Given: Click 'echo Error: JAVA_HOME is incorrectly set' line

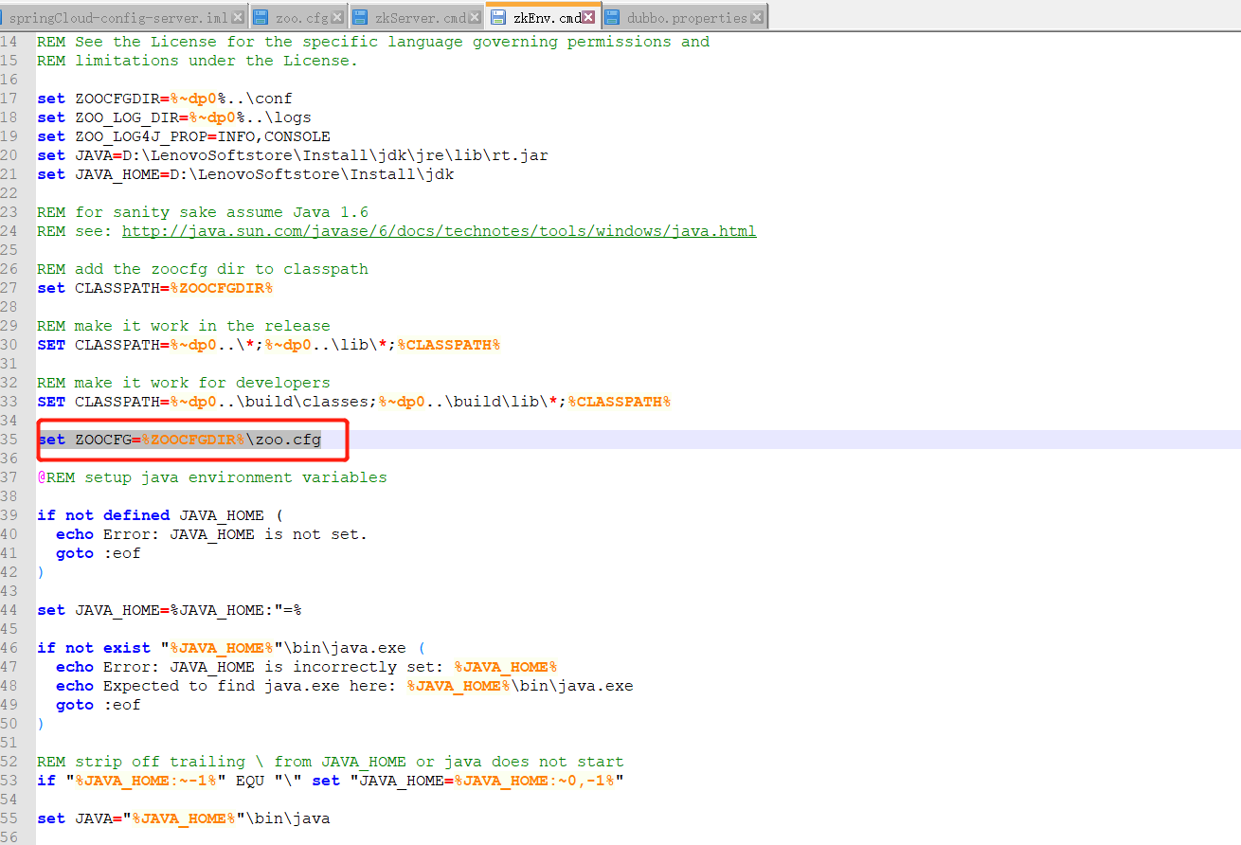Looking at the screenshot, I should tap(306, 667).
